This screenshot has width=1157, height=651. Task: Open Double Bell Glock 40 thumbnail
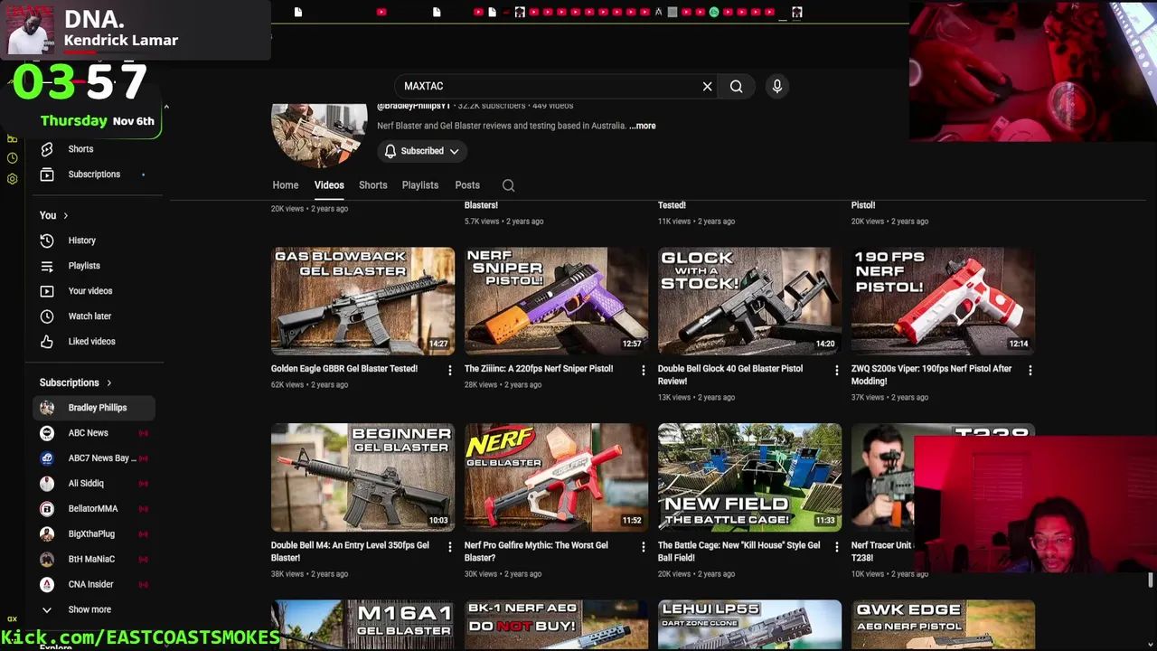(749, 300)
